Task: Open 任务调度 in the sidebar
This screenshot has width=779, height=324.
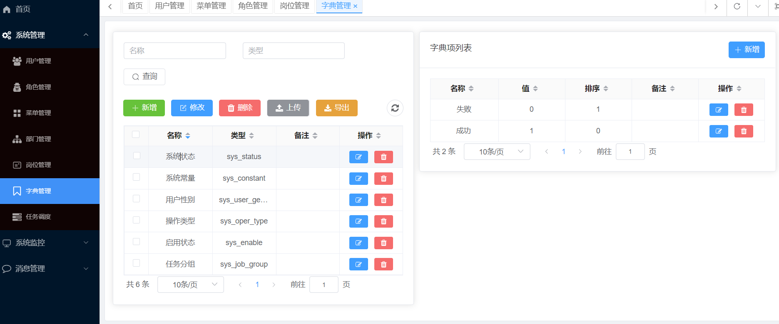Action: point(50,217)
